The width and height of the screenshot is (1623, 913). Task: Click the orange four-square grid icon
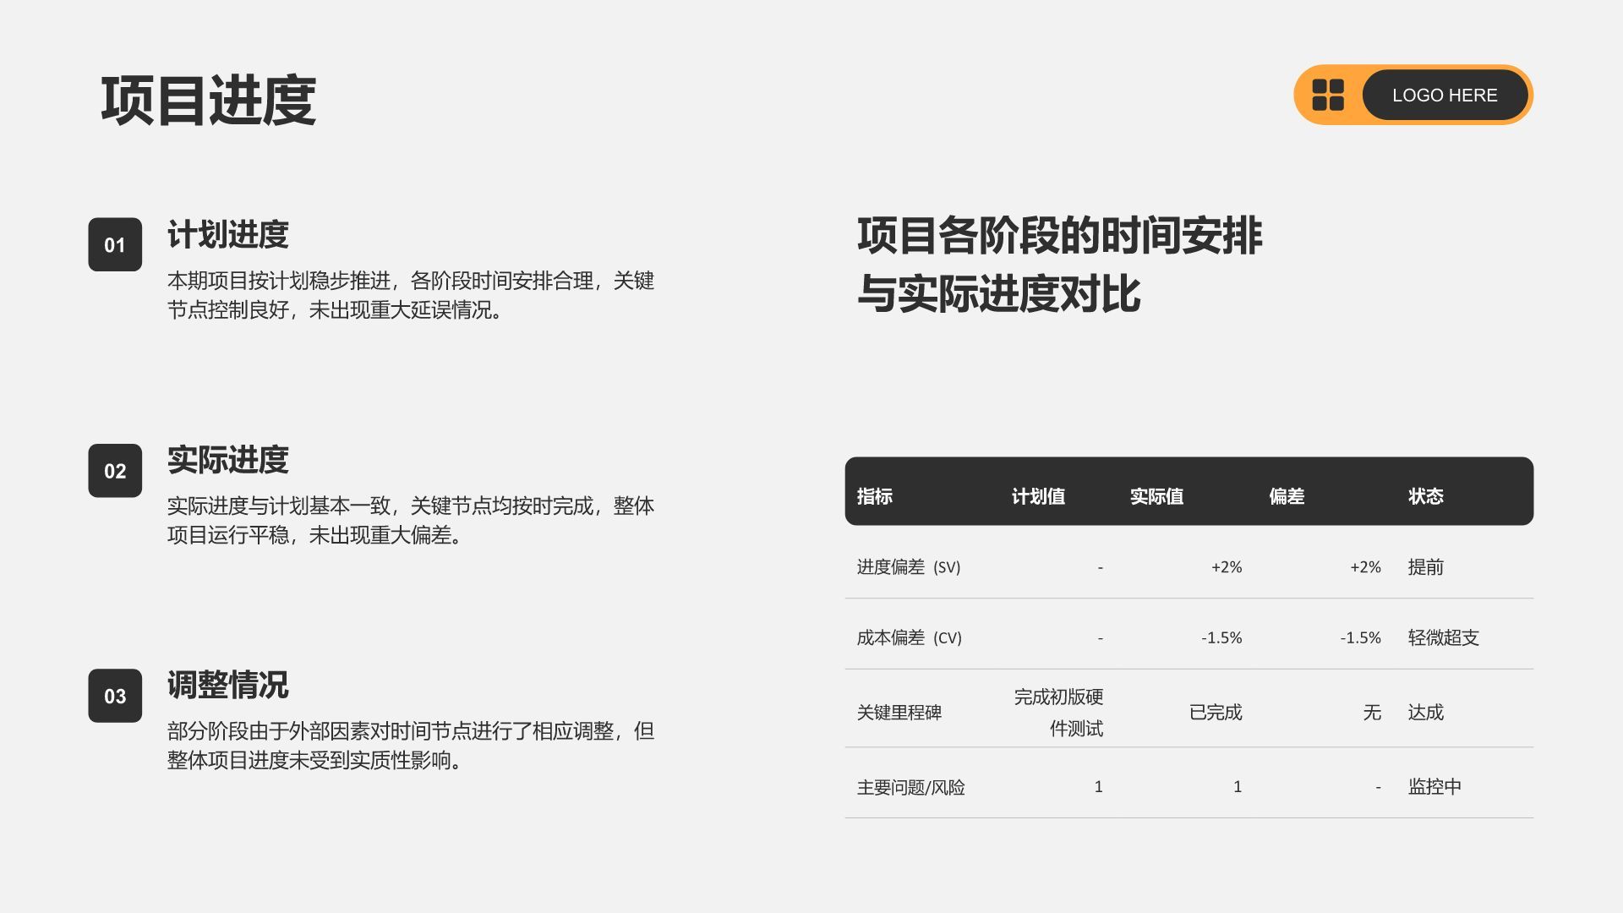[x=1327, y=95]
